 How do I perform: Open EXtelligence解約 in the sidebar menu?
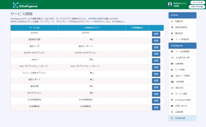pos(182,100)
